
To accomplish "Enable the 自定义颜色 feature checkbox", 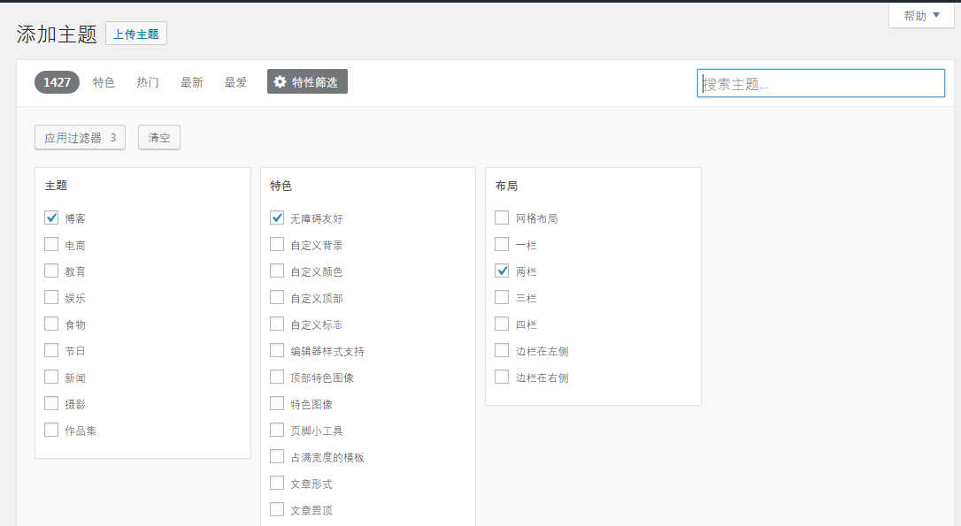I will pyautogui.click(x=277, y=271).
